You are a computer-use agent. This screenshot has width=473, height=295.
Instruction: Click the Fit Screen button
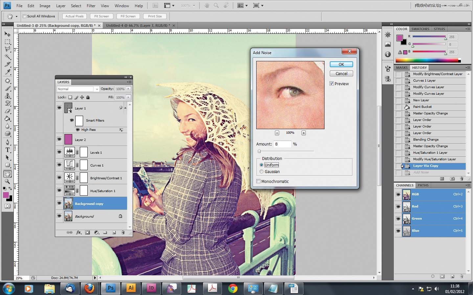tap(101, 16)
